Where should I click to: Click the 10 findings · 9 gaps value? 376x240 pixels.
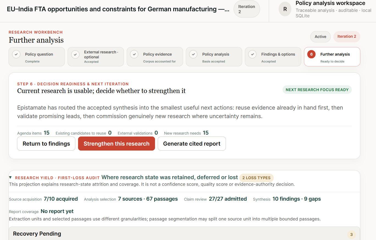coord(297,199)
